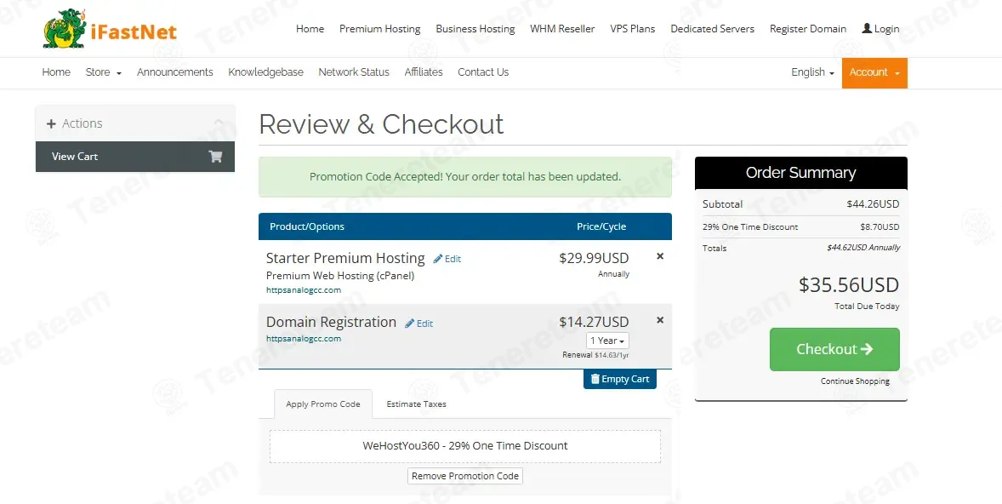The image size is (1002, 504).
Task: Click the Order Summary header
Action: pos(800,173)
